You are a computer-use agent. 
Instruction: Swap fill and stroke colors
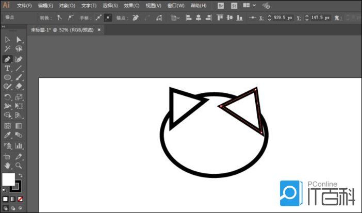click(20, 175)
